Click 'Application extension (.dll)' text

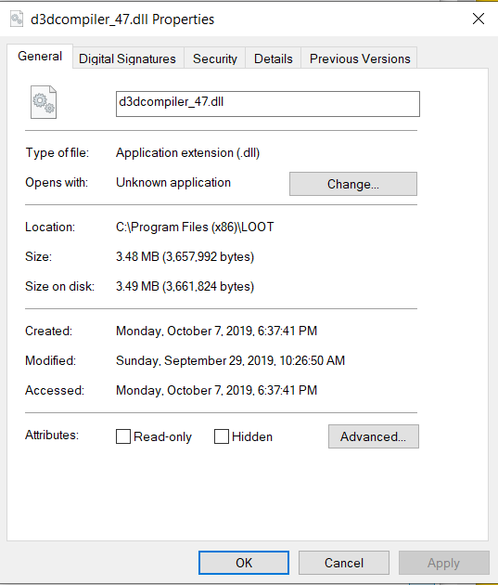pos(187,152)
